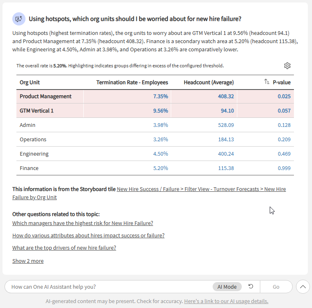Viewport: 312px width, 308px height.
Task: Click GTM Vertical 1 headcount value 94.10
Action: [x=226, y=110]
